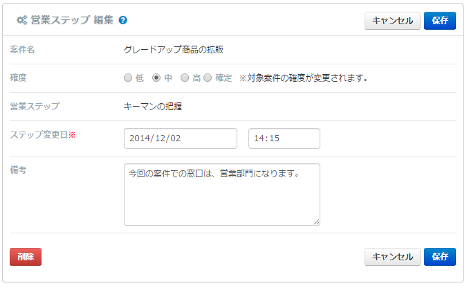Click the help question mark icon
Image resolution: width=467 pixels, height=288 pixels.
click(122, 20)
